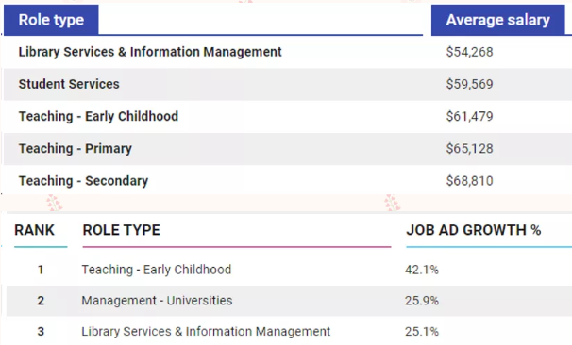Click Teaching - Early Childhood in salary table

98,116
